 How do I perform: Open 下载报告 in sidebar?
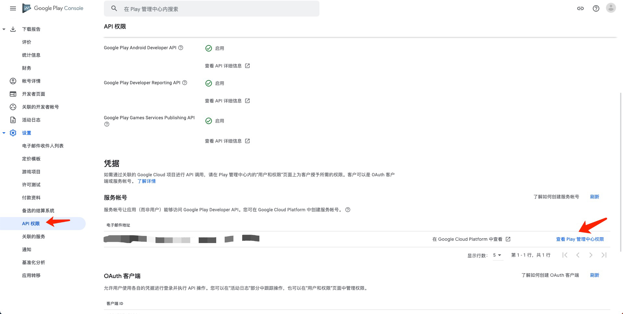click(x=31, y=29)
